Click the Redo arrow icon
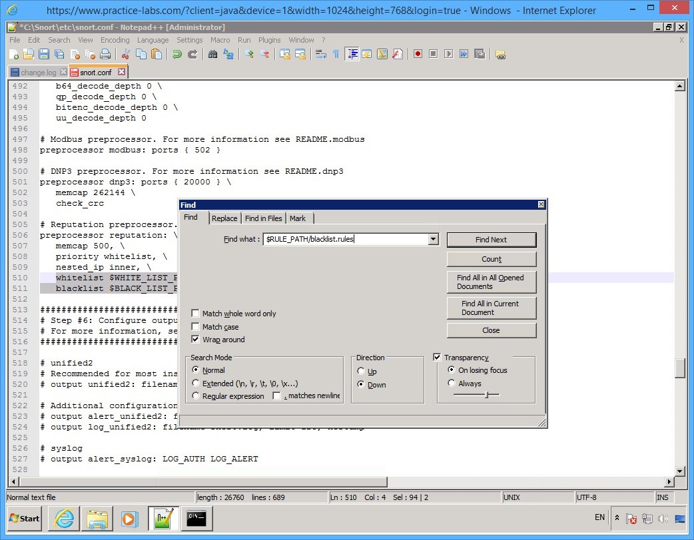This screenshot has width=694, height=540. [x=192, y=54]
